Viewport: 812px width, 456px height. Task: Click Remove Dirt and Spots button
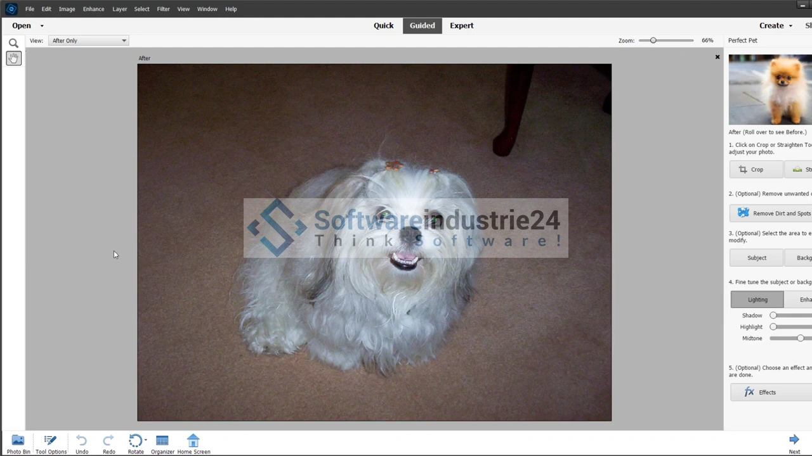click(x=771, y=213)
